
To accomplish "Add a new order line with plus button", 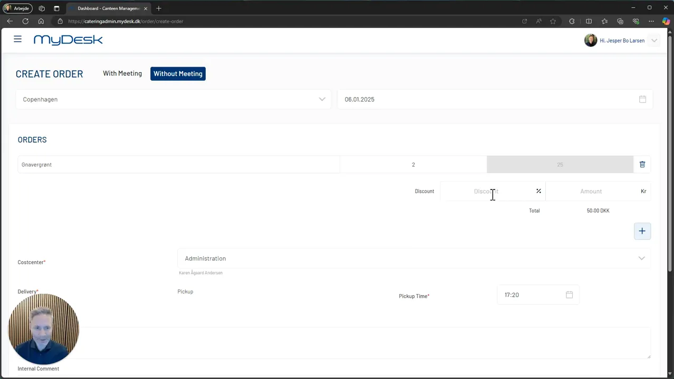I will tap(642, 231).
